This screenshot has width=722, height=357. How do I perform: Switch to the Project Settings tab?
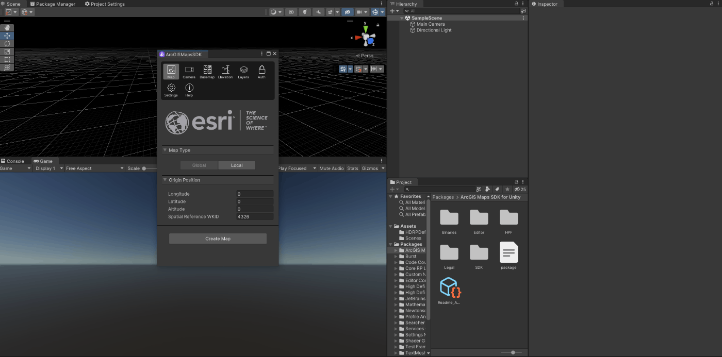tap(104, 4)
